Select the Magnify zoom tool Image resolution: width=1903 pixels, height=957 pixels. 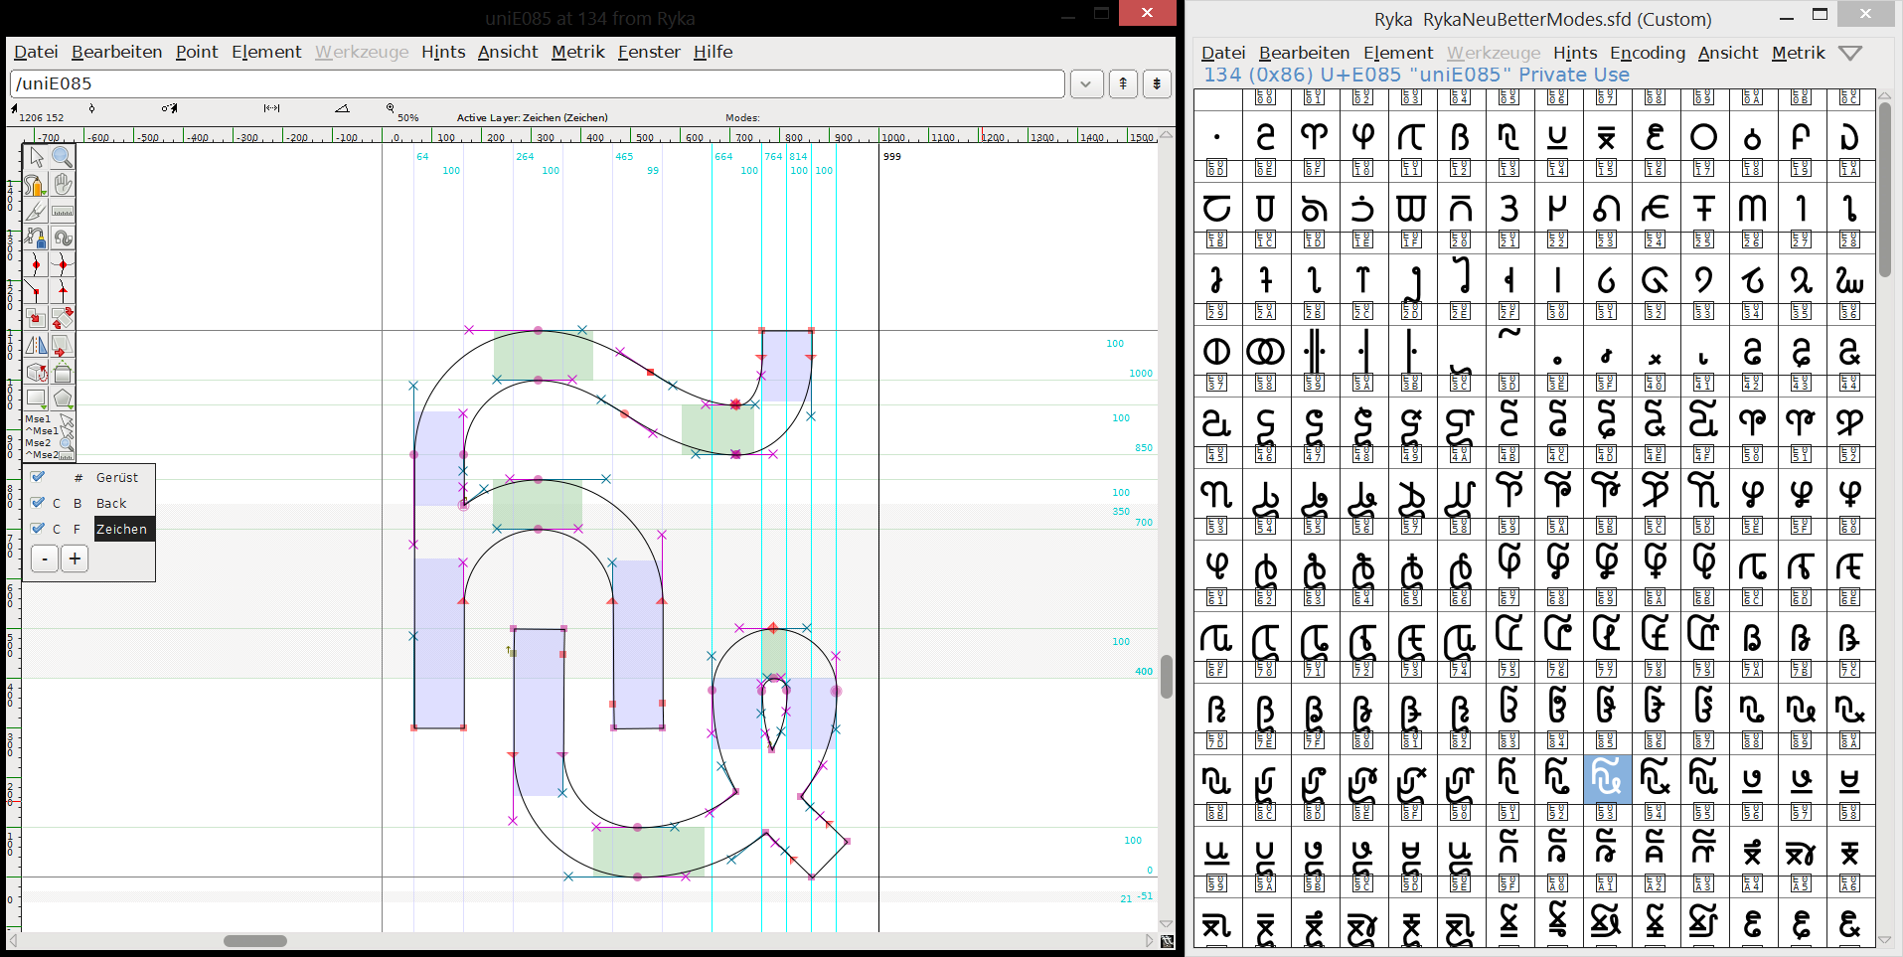pos(63,157)
